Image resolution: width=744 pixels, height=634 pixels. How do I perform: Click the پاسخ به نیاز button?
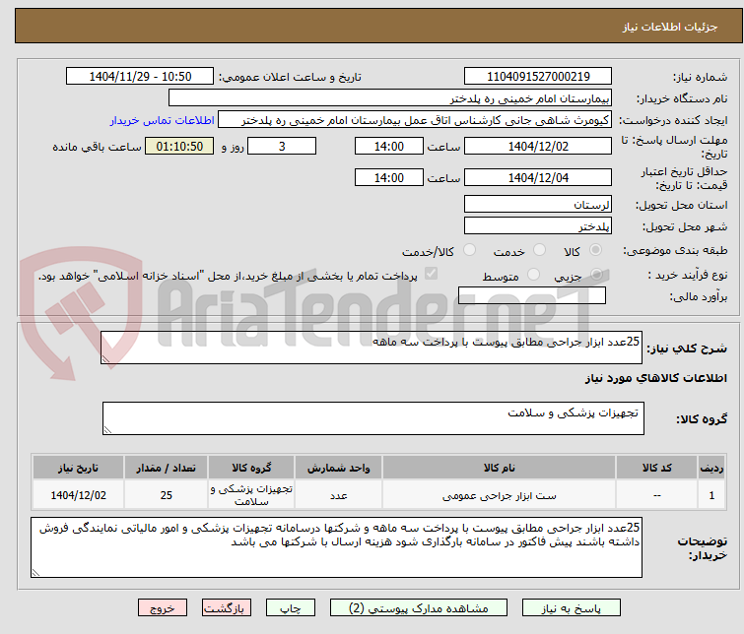coord(572,608)
